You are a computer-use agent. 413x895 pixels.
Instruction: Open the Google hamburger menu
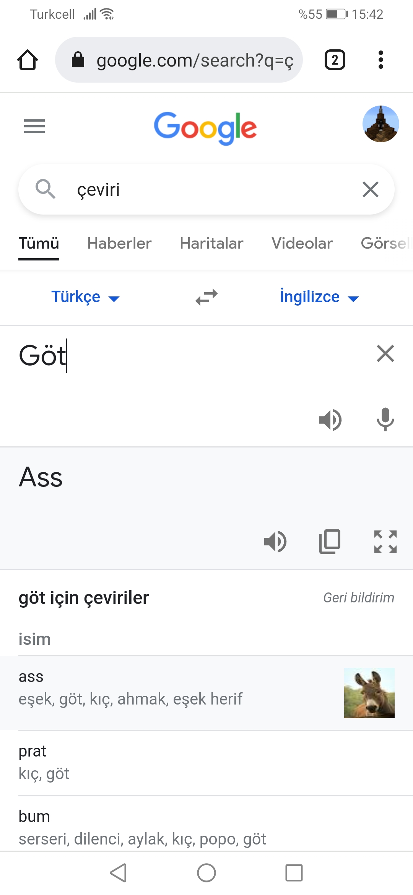[x=34, y=126]
